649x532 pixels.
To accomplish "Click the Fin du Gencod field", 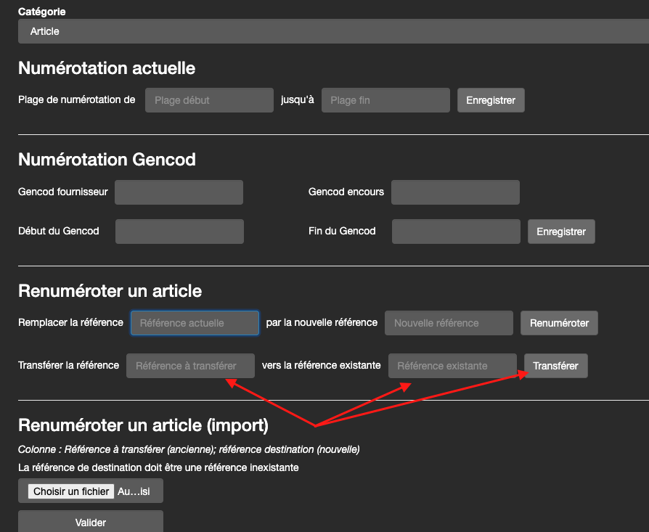I will 456,232.
